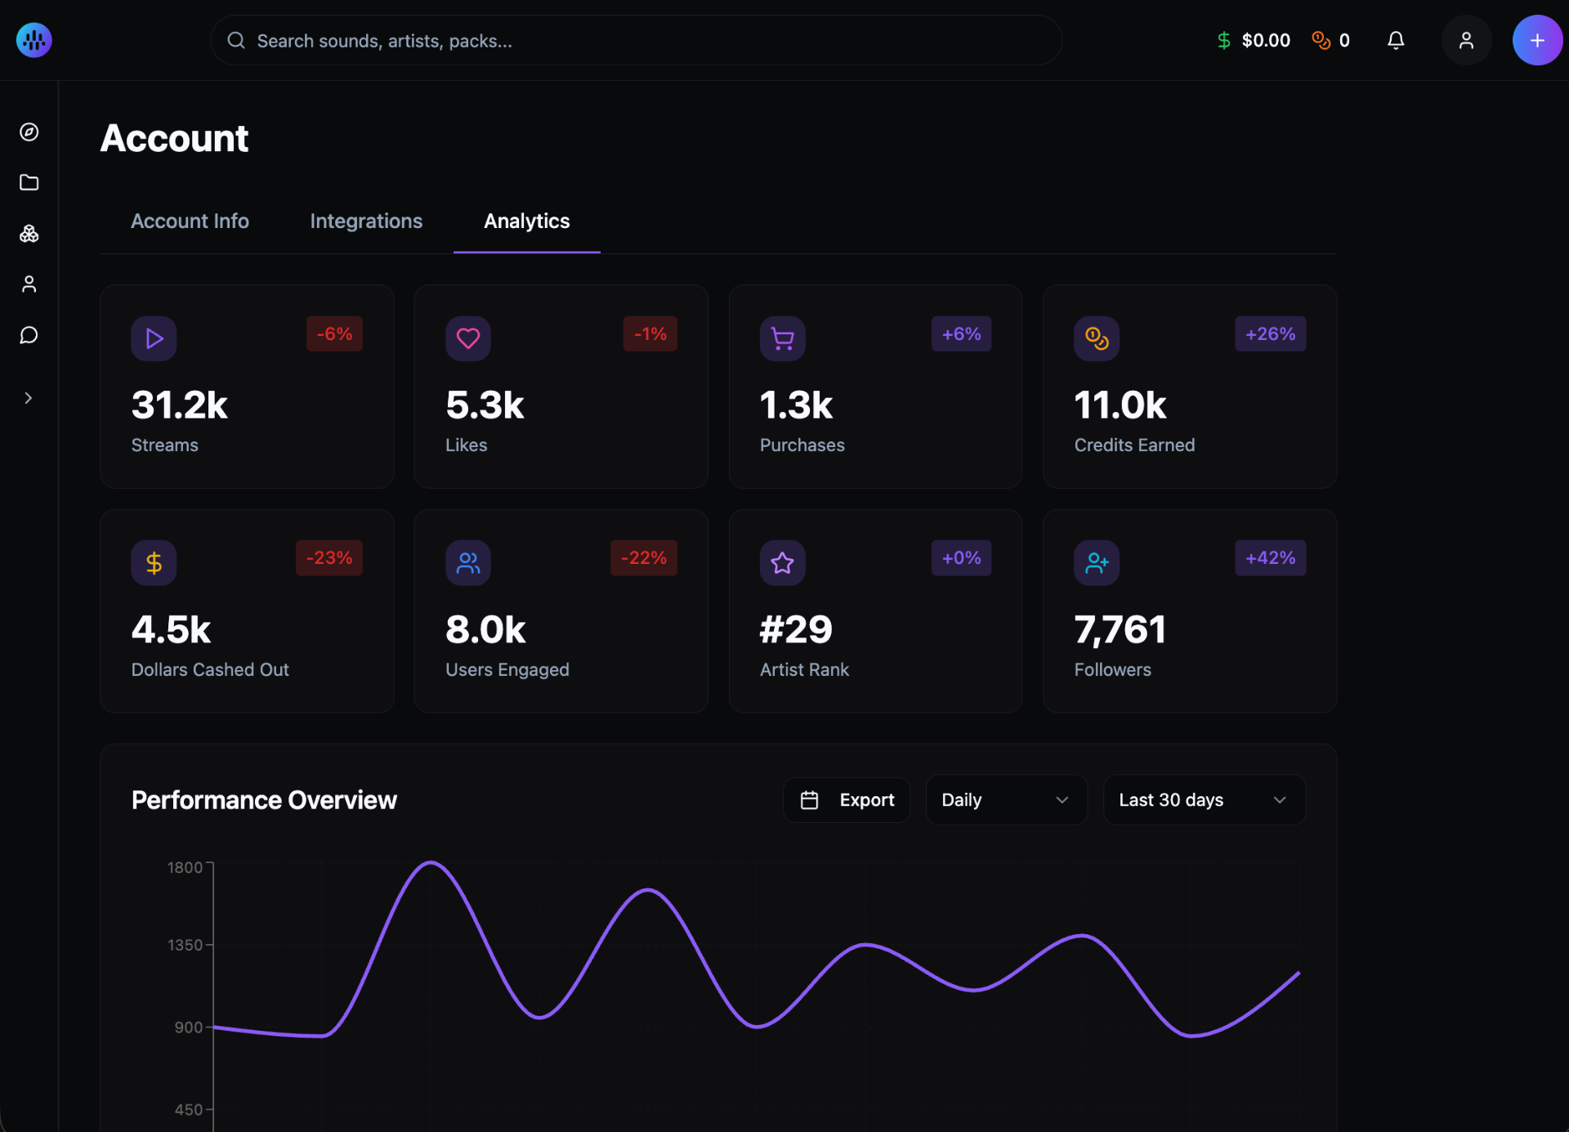Switch to the Integrations tab
The image size is (1569, 1132).
click(366, 221)
